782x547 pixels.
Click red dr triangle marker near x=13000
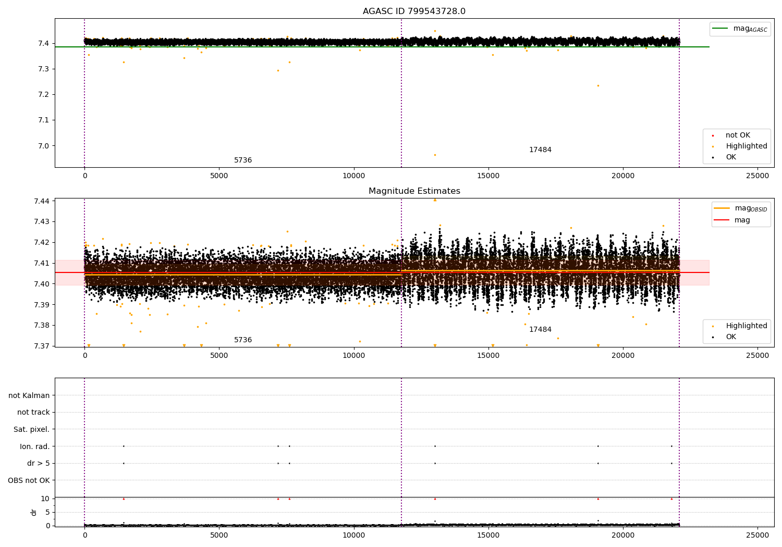coord(435,499)
